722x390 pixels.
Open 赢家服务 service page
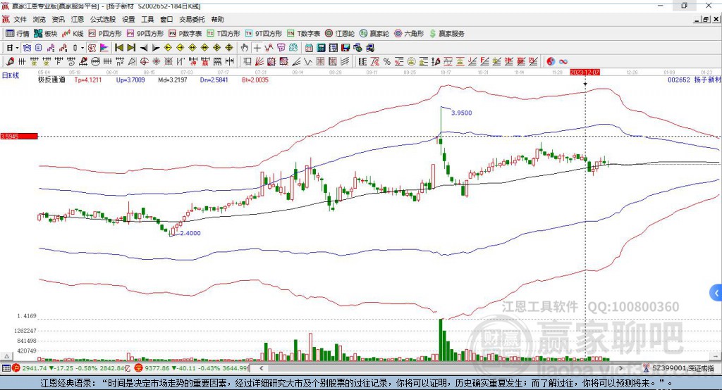(446, 34)
